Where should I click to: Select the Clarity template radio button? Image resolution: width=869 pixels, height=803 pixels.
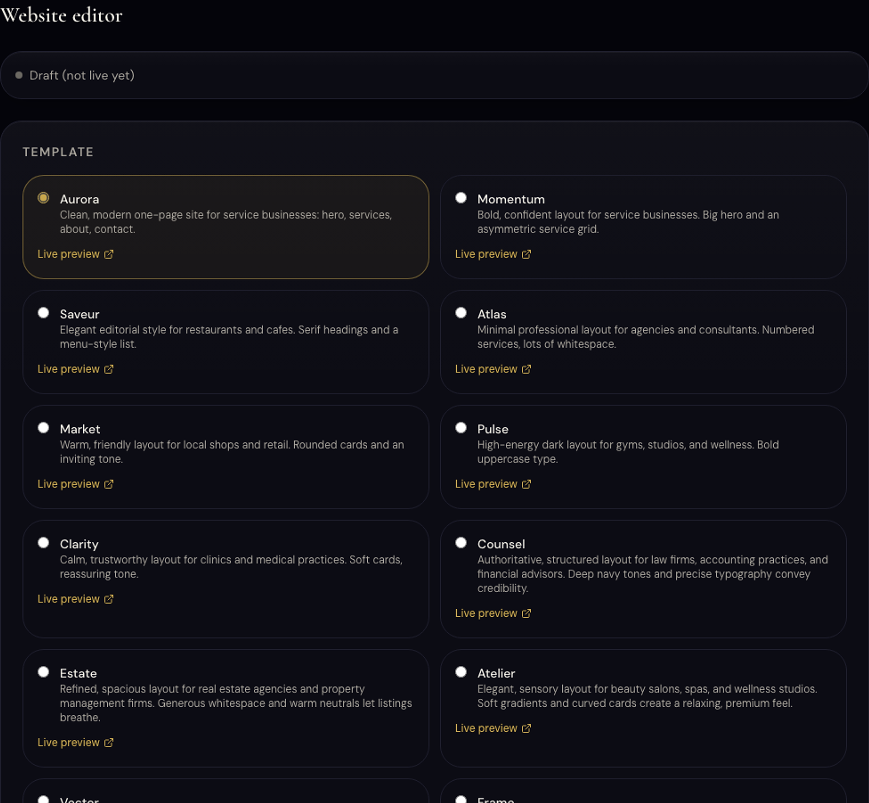[43, 543]
